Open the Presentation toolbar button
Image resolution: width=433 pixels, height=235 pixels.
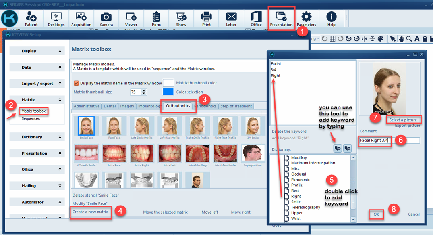pyautogui.click(x=281, y=19)
